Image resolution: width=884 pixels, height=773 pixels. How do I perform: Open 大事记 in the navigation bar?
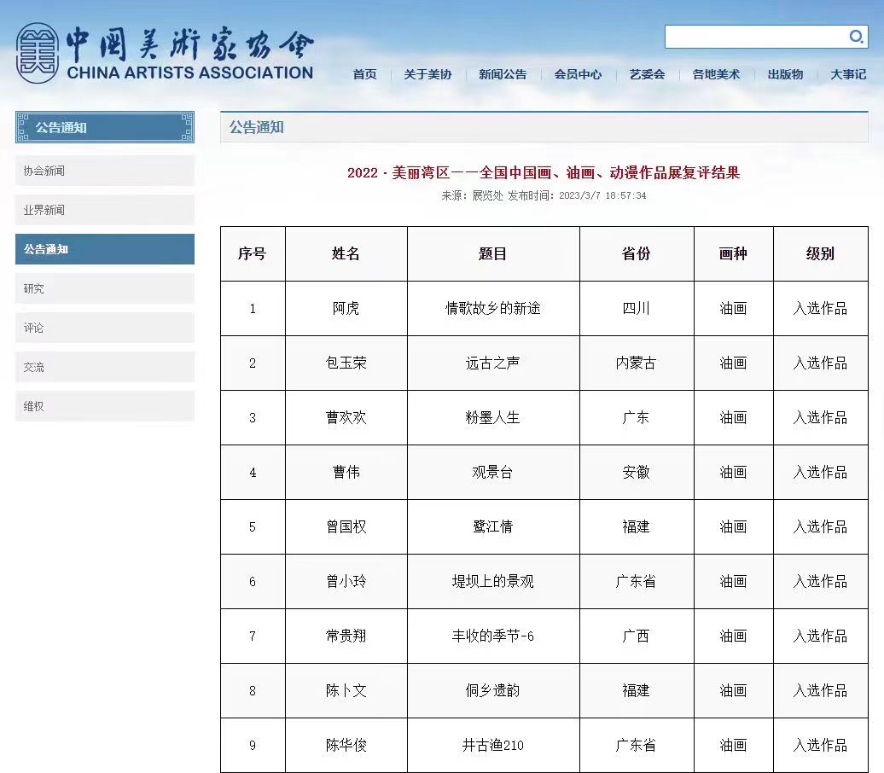(848, 74)
